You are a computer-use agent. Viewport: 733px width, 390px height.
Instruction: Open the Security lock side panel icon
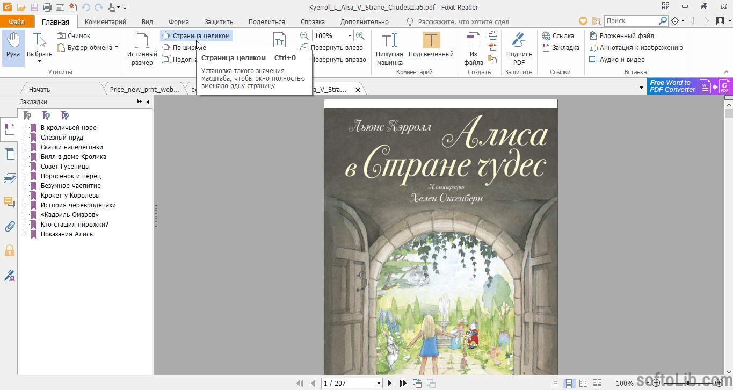tap(9, 250)
